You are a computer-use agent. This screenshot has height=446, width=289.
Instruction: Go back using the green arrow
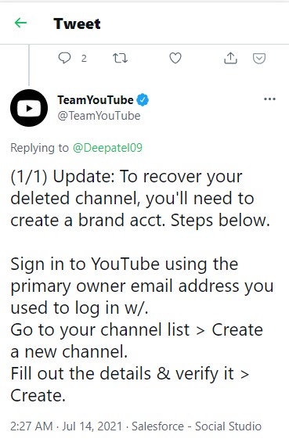tap(20, 23)
